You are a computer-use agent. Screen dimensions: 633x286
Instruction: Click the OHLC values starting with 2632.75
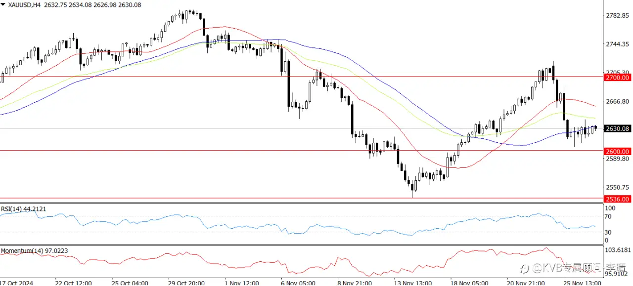(92, 5)
